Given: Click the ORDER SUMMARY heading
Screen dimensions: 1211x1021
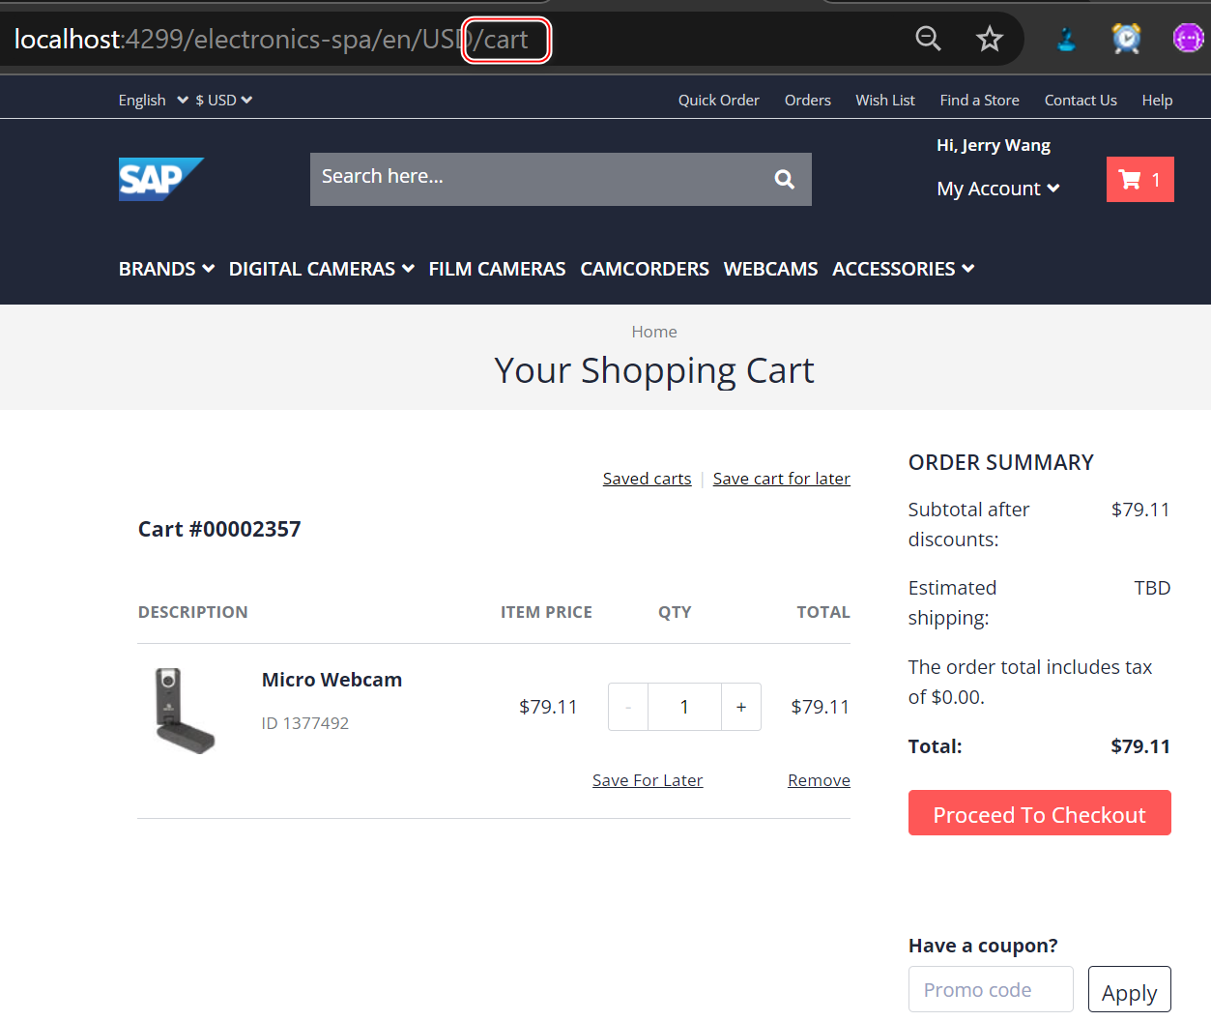Looking at the screenshot, I should [x=1001, y=462].
